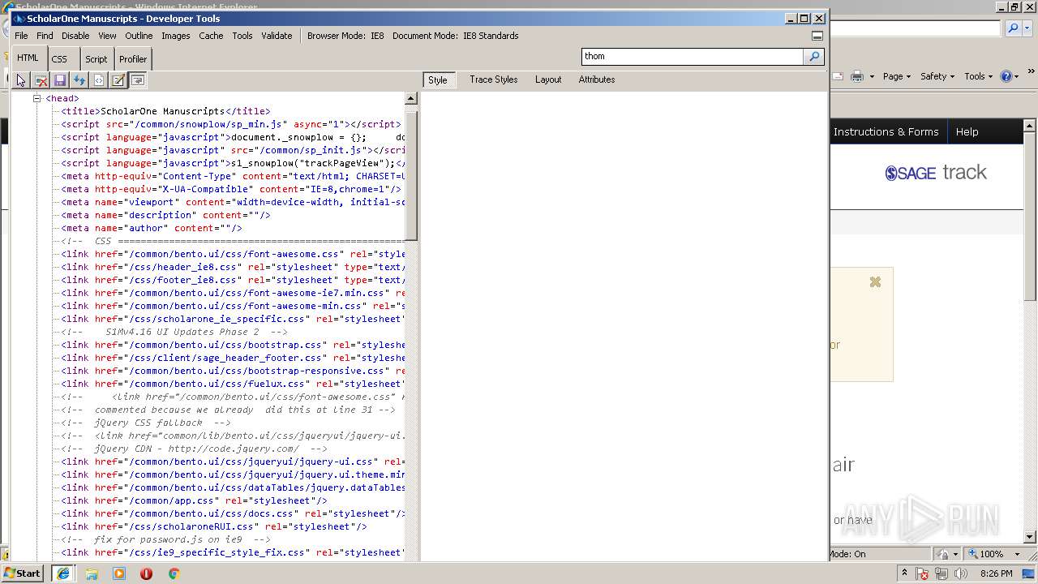Viewport: 1038px width, 584px height.
Task: Click the Clear browser cache icon
Action: pos(41,80)
